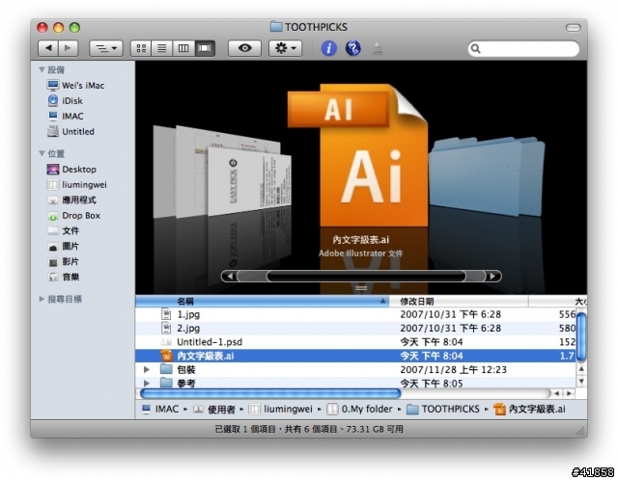Expand the 參考 folder triangle

pos(147,384)
